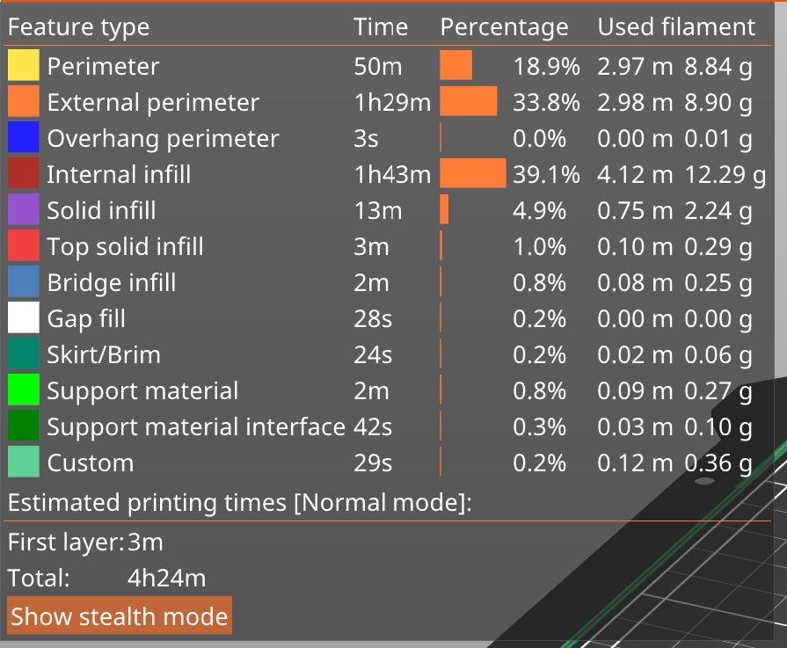This screenshot has height=648, width=787.
Task: Click the External perimeter percentage bar
Action: (x=469, y=101)
